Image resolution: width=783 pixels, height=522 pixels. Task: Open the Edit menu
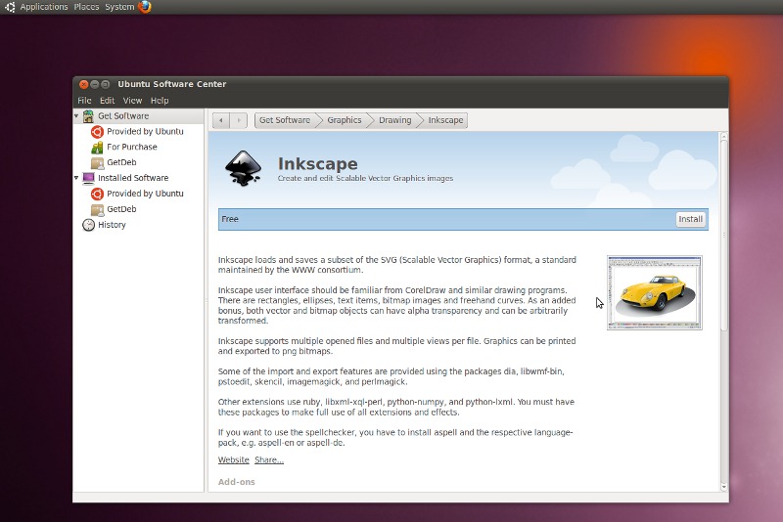pos(107,101)
